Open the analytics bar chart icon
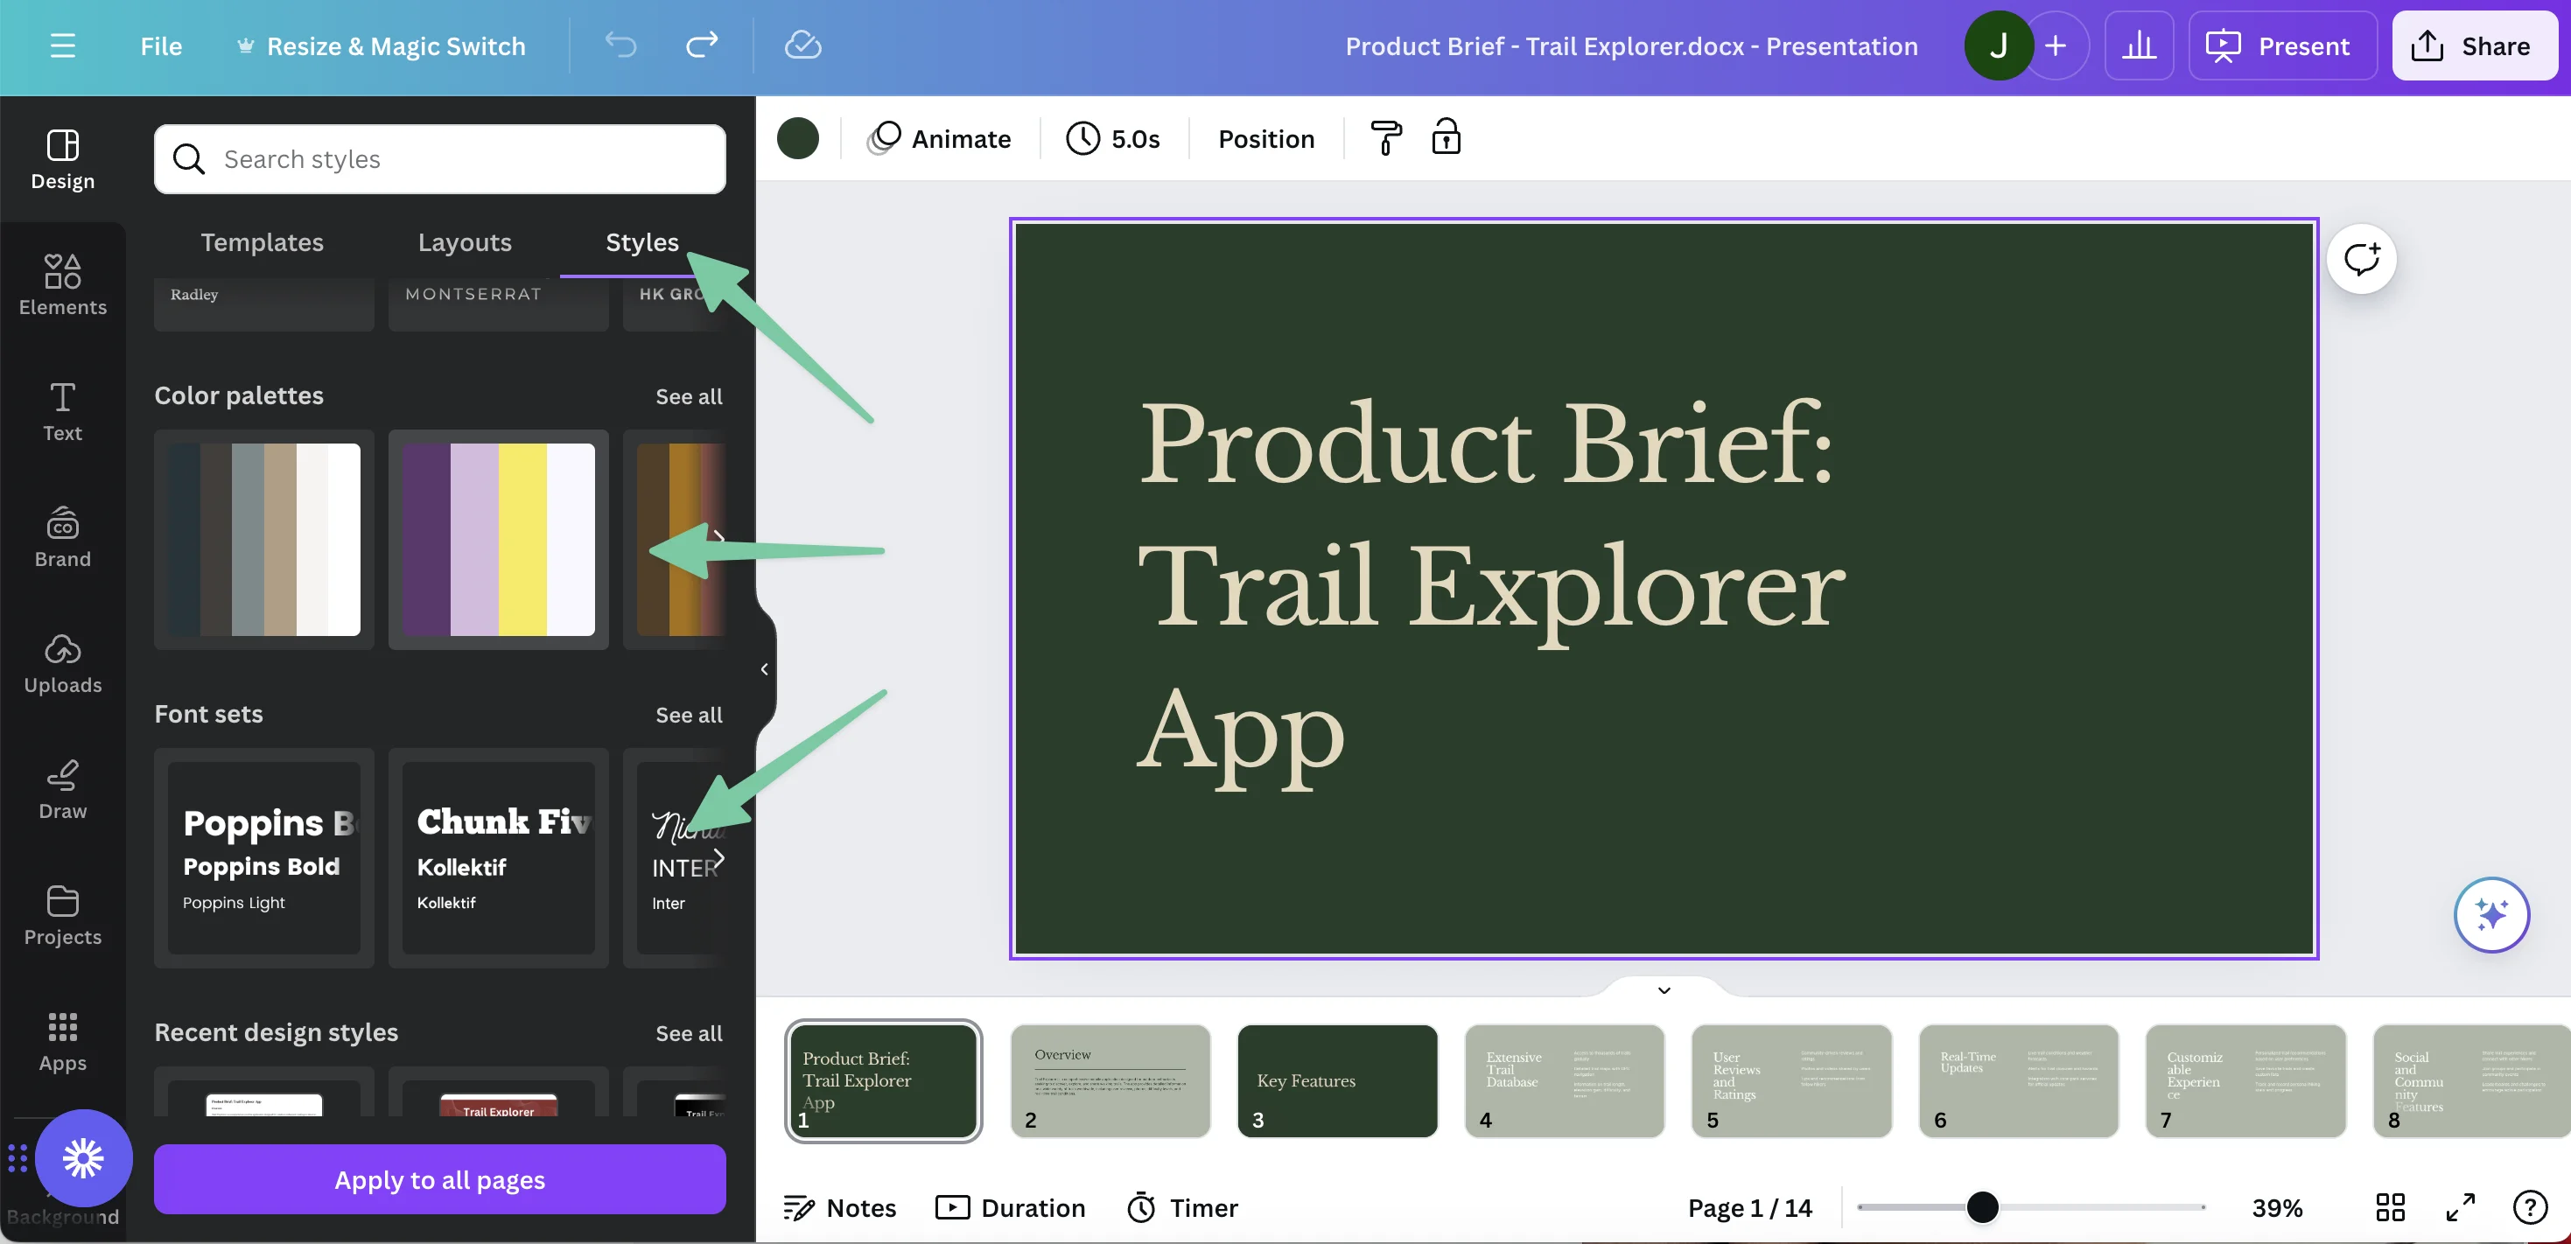2571x1244 pixels. (x=2138, y=45)
